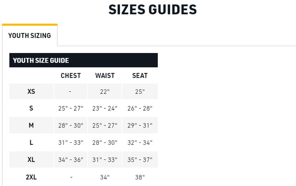Viewport: 296px width, 186px height.
Task: Open the Youth Sizing tab
Action: click(x=30, y=35)
